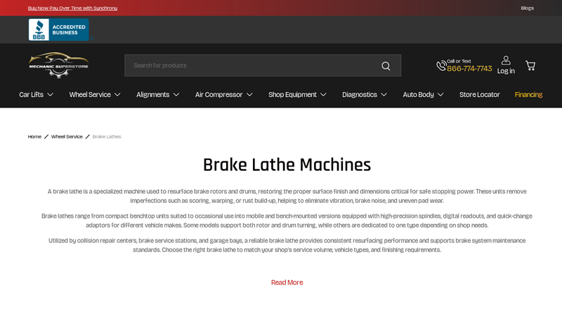
Task: Open the Car Lifts menu item
Action: [x=31, y=95]
